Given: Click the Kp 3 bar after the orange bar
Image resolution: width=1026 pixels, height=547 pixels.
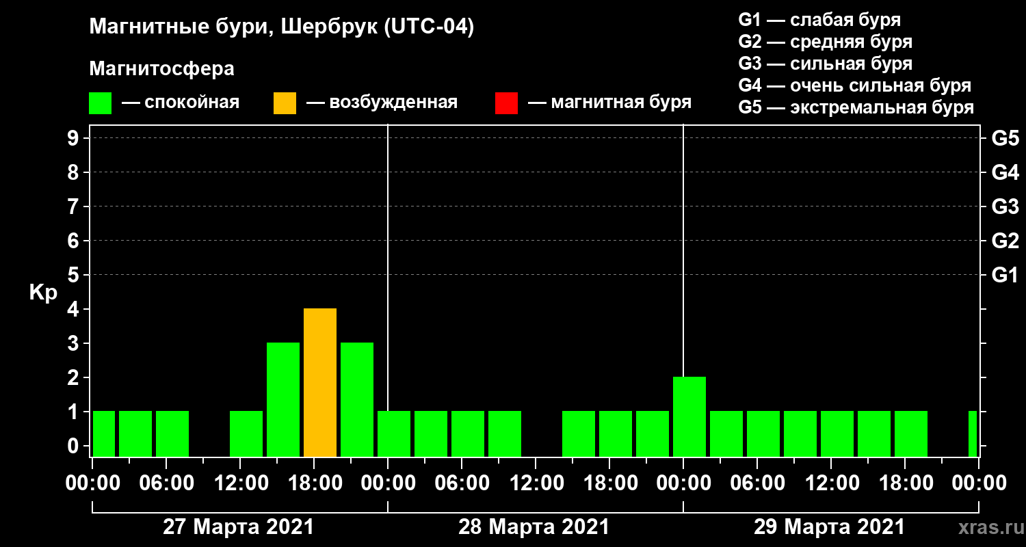Looking at the screenshot, I should pyautogui.click(x=357, y=400).
